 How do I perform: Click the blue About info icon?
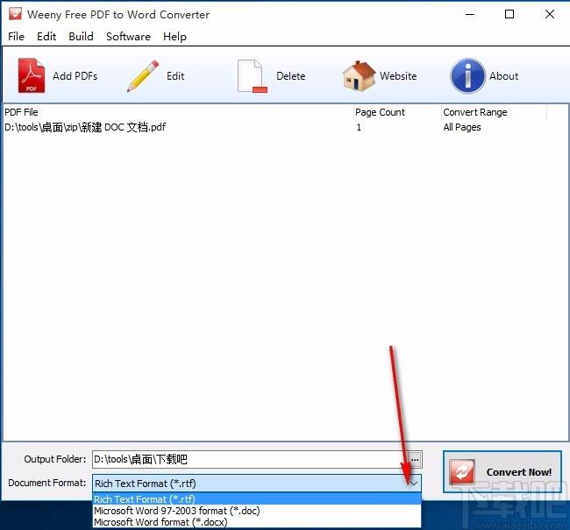click(x=467, y=76)
